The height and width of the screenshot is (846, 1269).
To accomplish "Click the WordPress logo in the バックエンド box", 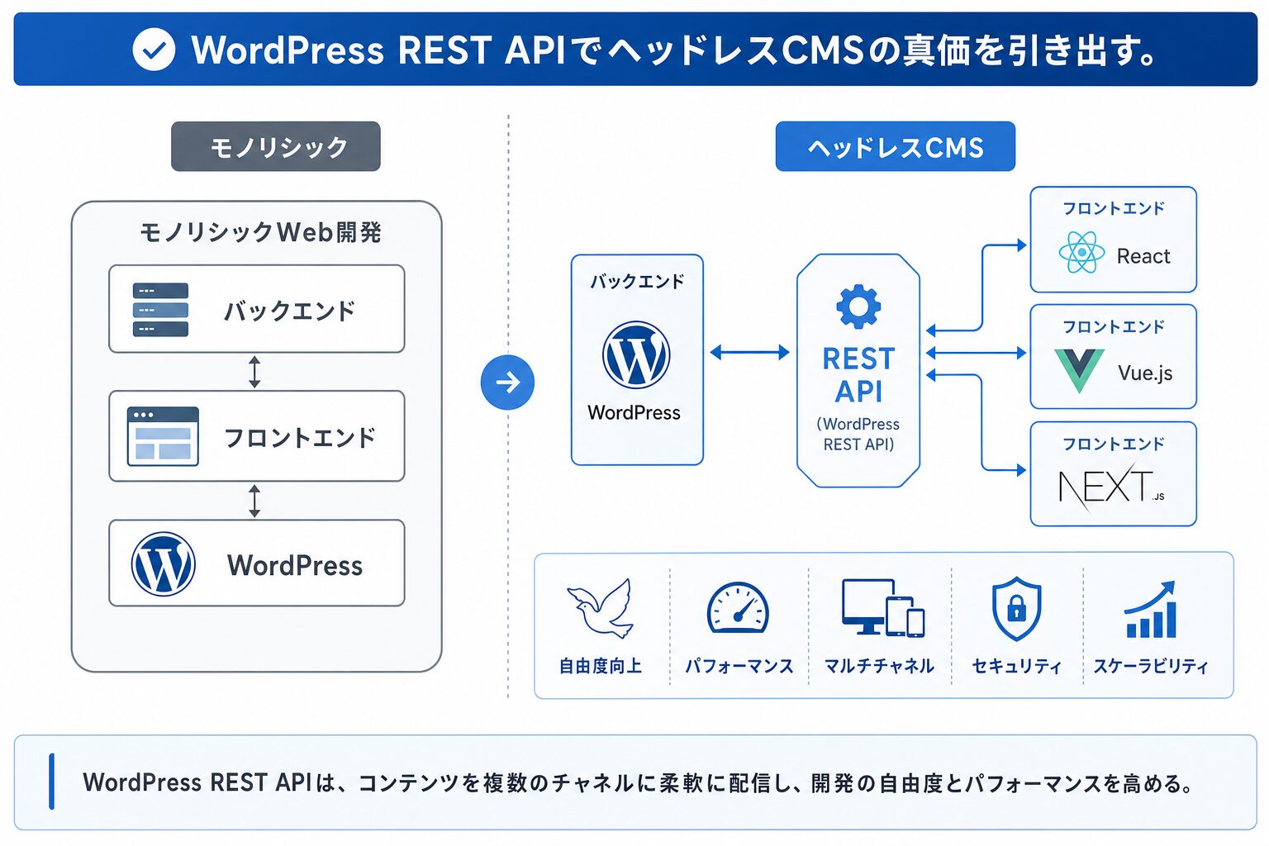I will coord(636,354).
